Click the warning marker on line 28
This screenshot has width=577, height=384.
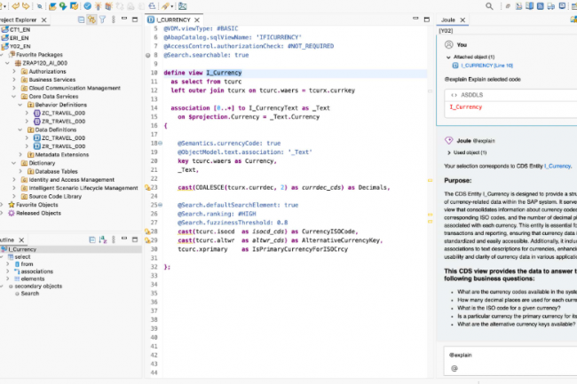click(x=147, y=231)
